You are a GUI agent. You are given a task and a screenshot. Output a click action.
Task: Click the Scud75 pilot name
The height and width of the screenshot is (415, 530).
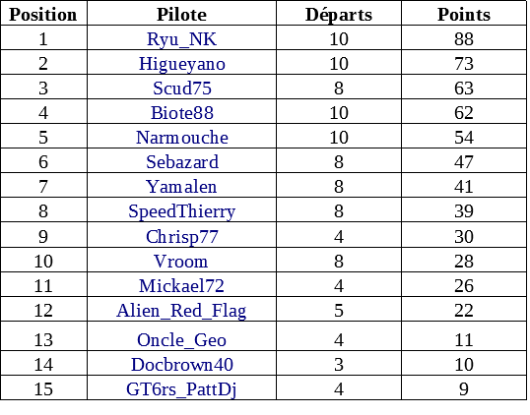coord(182,89)
